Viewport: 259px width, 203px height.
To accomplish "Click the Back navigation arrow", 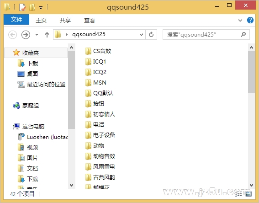I will coord(12,35).
